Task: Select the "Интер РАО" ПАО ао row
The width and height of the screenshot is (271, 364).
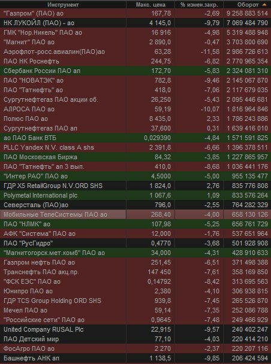Action: tap(135, 176)
